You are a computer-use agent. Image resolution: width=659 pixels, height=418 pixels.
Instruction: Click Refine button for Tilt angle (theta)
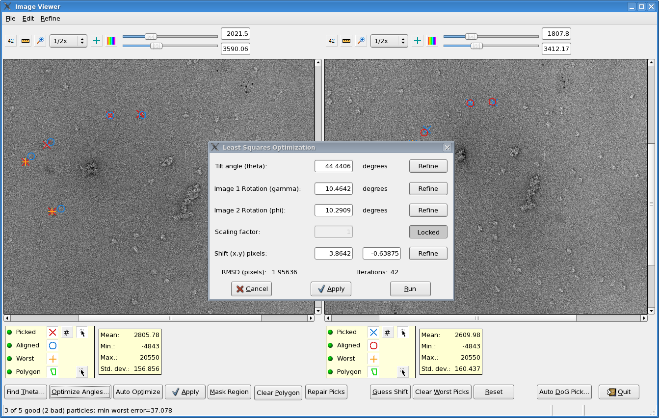pos(428,166)
